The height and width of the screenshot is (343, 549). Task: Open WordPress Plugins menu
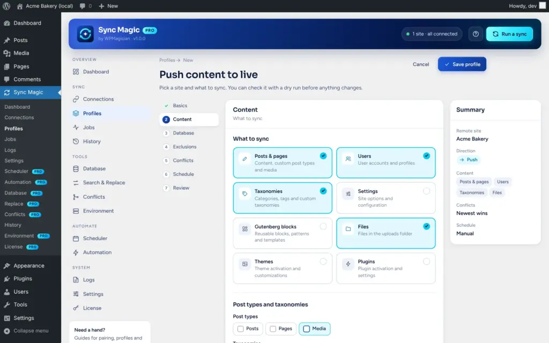(31, 279)
